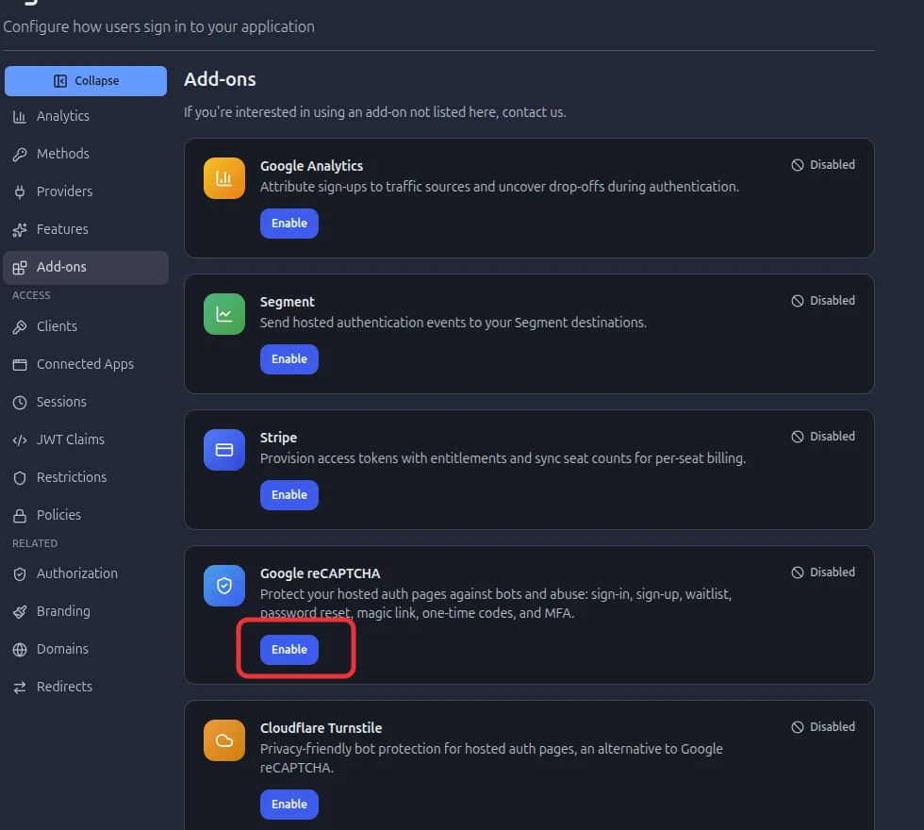Open Analytics from the sidebar
The height and width of the screenshot is (830, 924).
click(x=86, y=116)
